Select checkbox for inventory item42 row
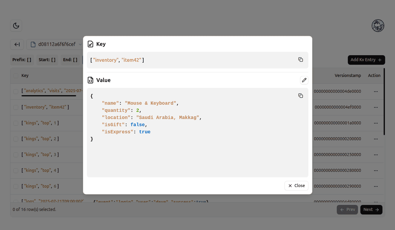395x230 pixels. coord(16,107)
